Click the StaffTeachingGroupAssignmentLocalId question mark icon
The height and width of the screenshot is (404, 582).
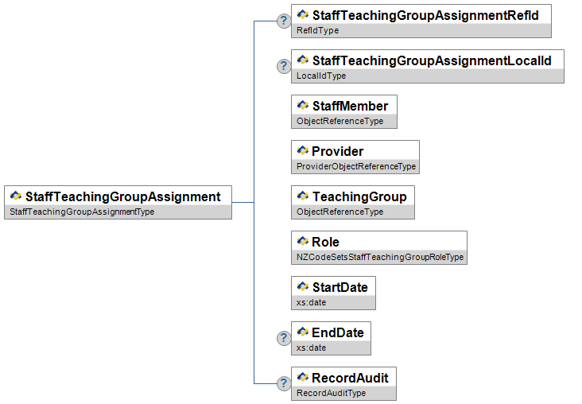click(283, 67)
